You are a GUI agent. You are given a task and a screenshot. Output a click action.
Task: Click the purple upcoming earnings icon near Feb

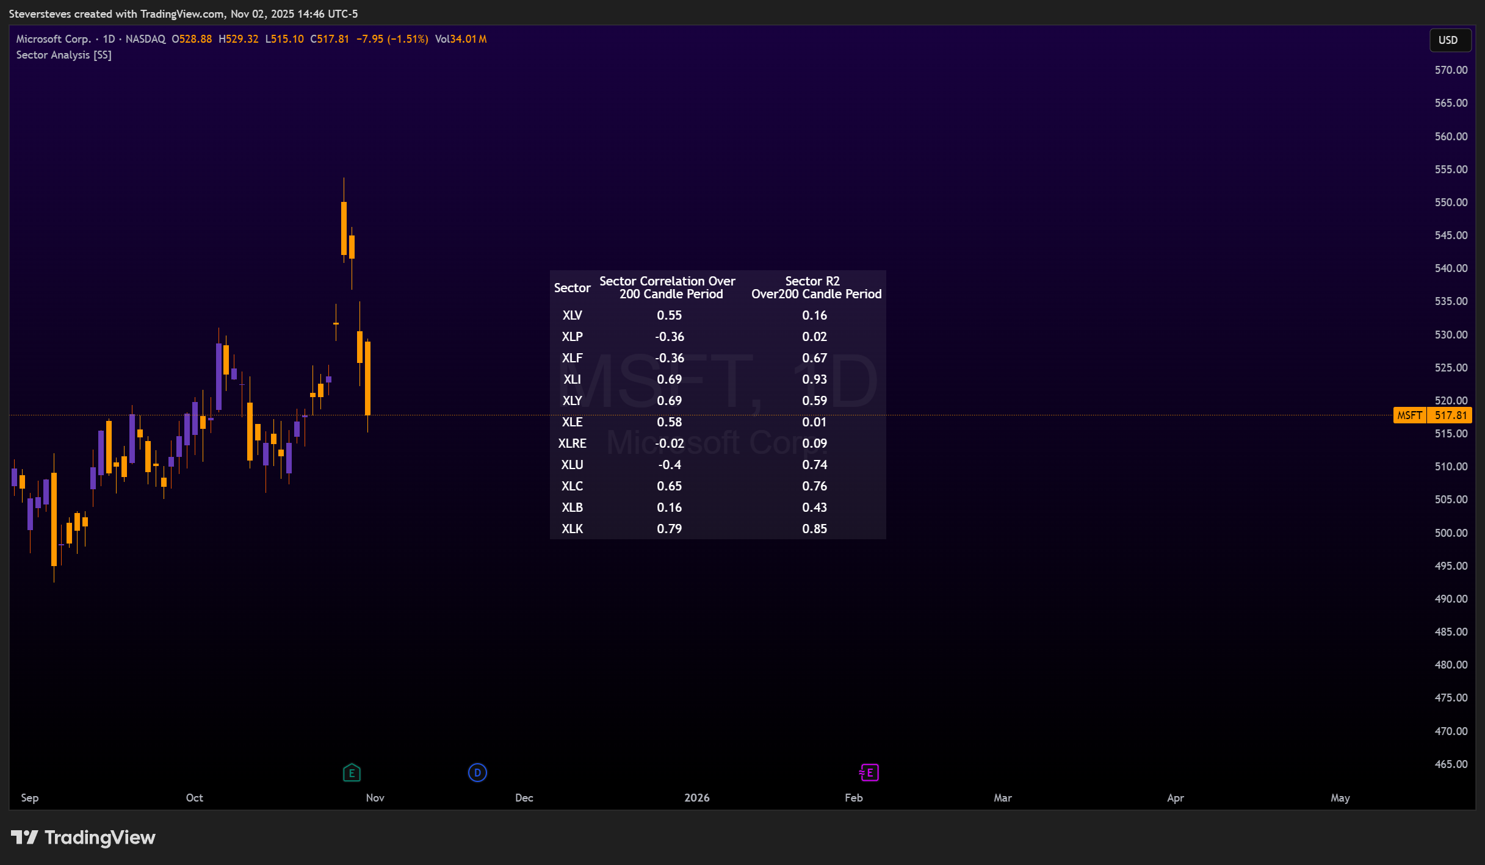869,773
